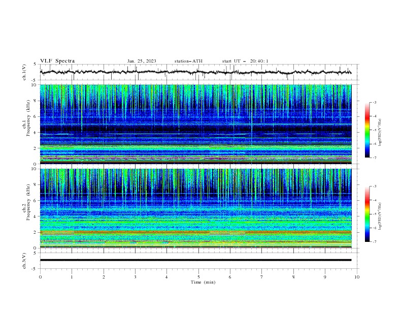Image resolution: width=402 pixels, height=311 pixels.
Task: Click the time axis tick label '7'
Action: (262, 277)
